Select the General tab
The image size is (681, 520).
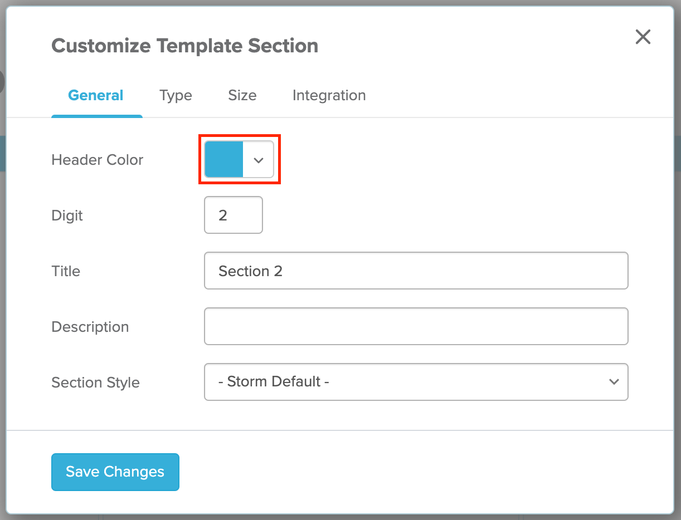tap(96, 95)
